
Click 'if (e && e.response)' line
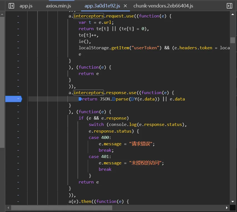104,118
